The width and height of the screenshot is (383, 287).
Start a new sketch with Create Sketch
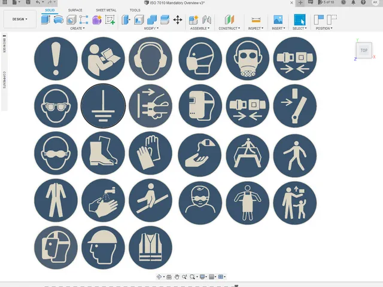tap(110, 20)
